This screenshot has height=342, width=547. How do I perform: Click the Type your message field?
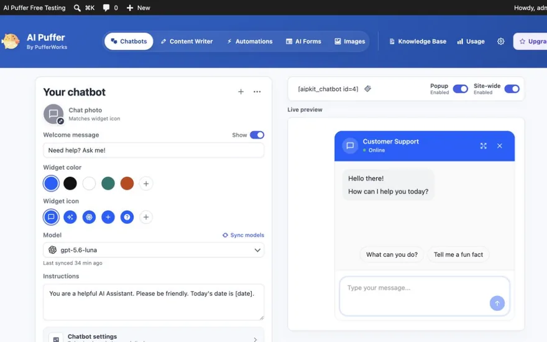tap(425, 296)
